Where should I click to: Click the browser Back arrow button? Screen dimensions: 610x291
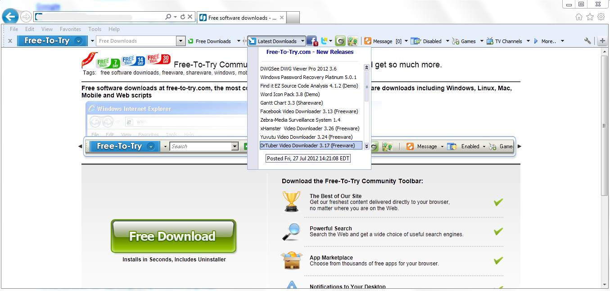click(10, 17)
